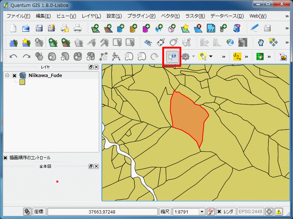The image size is (293, 219).
Task: Click the Save Project icon
Action: coord(39,28)
